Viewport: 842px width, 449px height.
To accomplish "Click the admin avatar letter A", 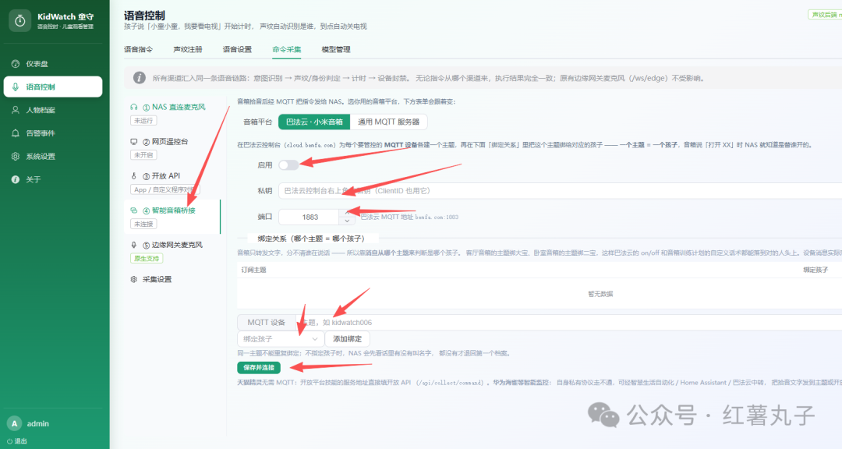I will 15,423.
